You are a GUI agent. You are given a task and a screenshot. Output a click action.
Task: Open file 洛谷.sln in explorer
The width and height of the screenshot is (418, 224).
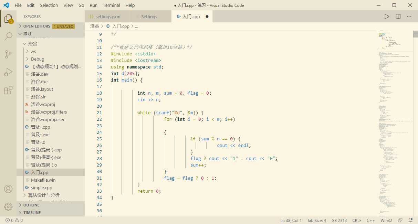pyautogui.click(x=51, y=97)
